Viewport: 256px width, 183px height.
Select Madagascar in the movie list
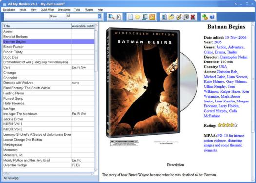pos(48,145)
